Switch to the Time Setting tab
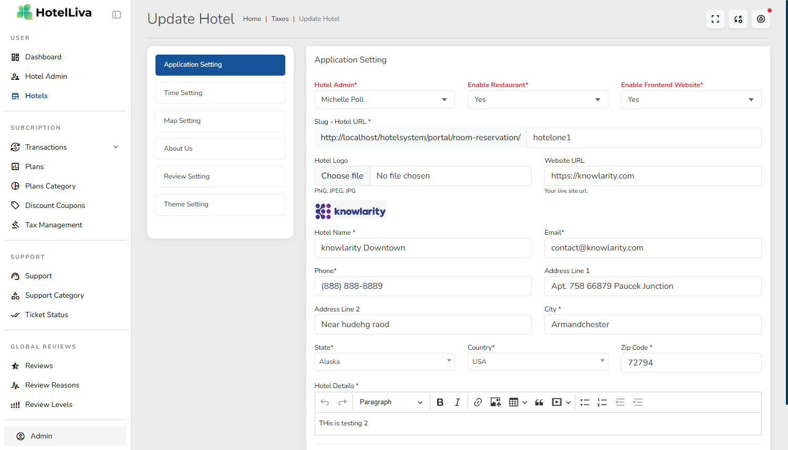 click(x=220, y=93)
